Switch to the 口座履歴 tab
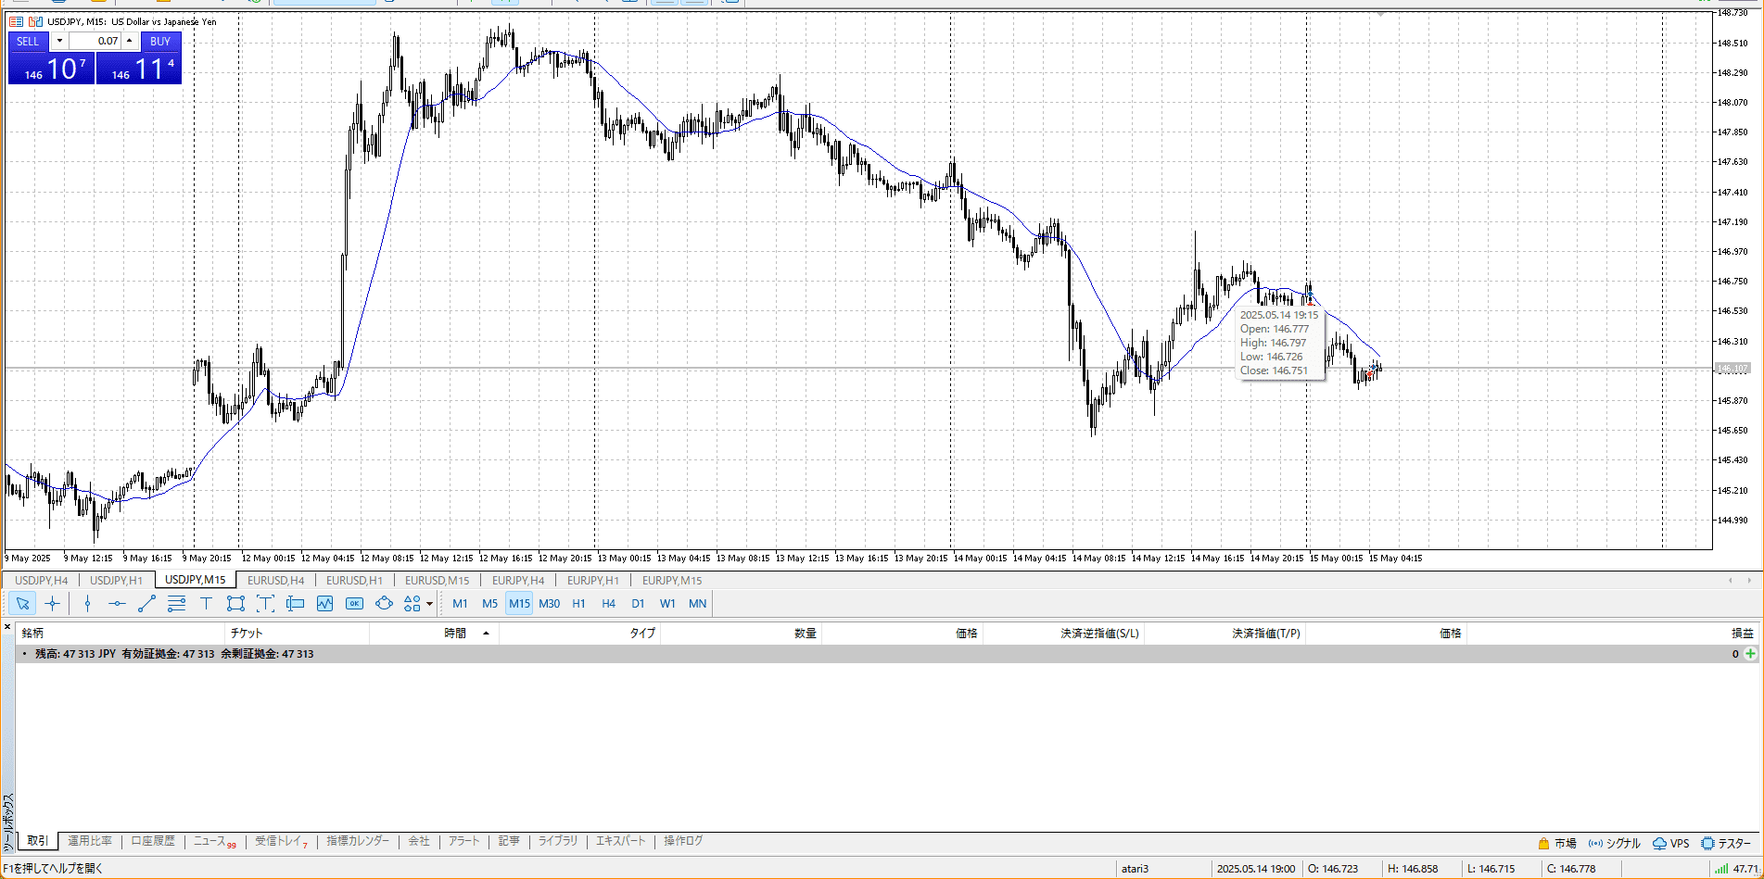The image size is (1764, 879). coord(152,841)
